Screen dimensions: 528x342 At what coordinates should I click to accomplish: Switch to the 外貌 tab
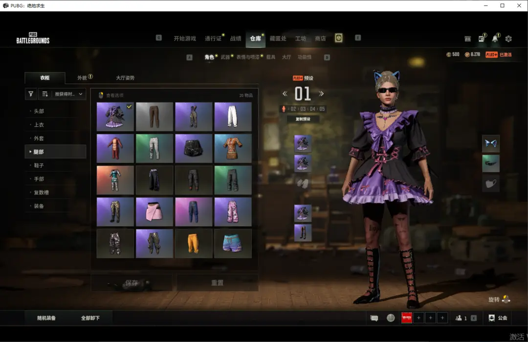pos(82,78)
